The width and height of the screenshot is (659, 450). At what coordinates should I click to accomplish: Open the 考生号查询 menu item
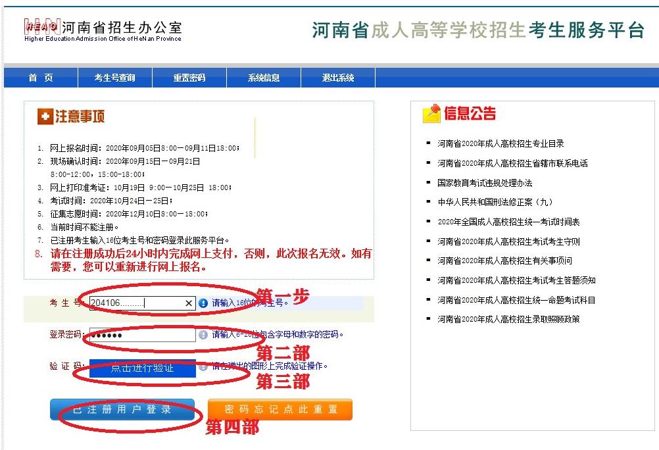point(115,78)
